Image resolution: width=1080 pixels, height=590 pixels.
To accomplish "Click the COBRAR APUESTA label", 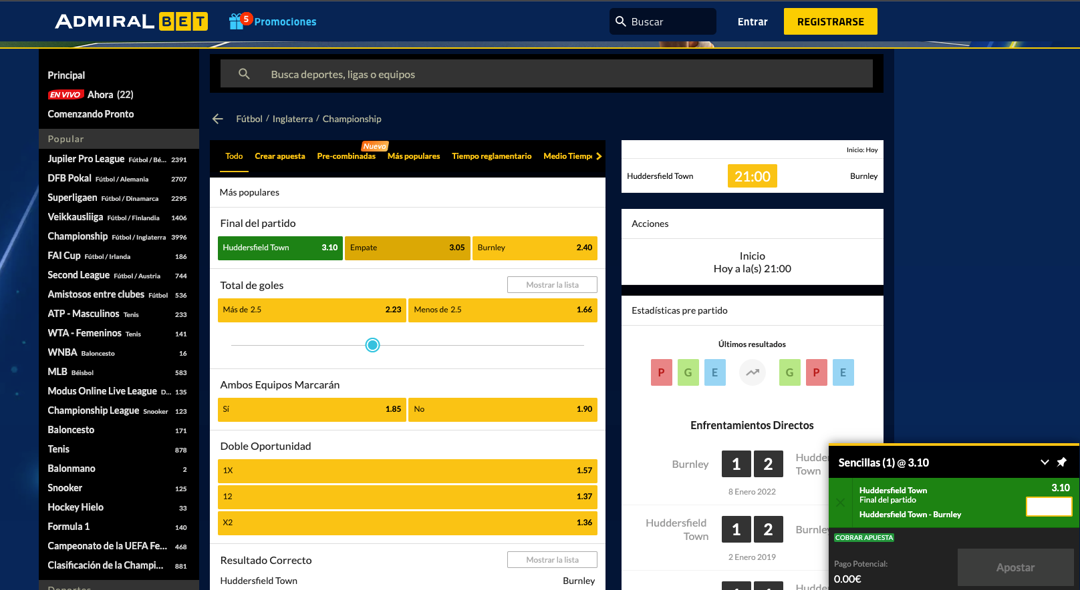I will pyautogui.click(x=864, y=538).
